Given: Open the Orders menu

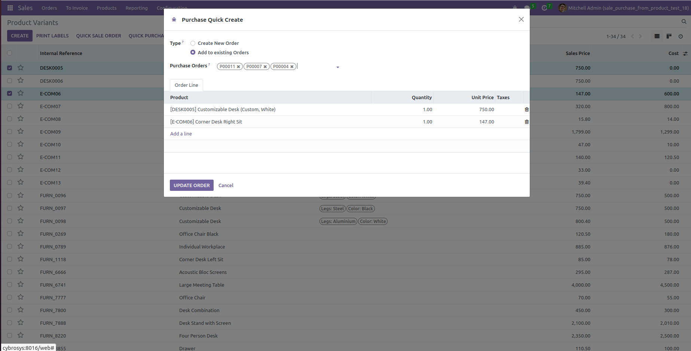Looking at the screenshot, I should [x=49, y=8].
